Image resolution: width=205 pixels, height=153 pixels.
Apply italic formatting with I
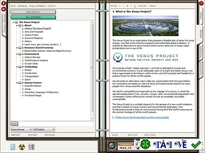[x=131, y=6]
